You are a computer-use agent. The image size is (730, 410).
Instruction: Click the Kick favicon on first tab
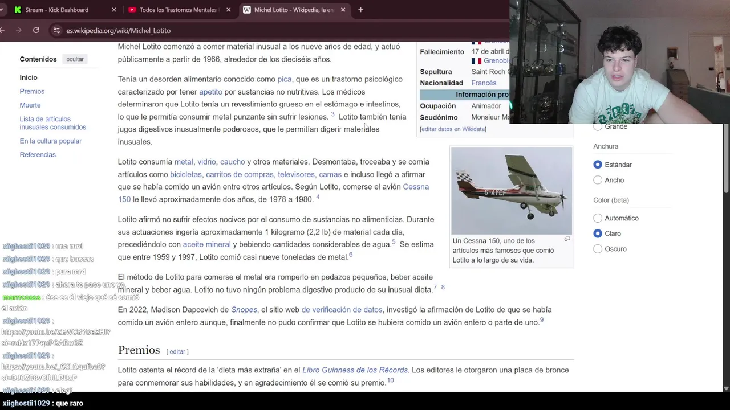point(18,10)
